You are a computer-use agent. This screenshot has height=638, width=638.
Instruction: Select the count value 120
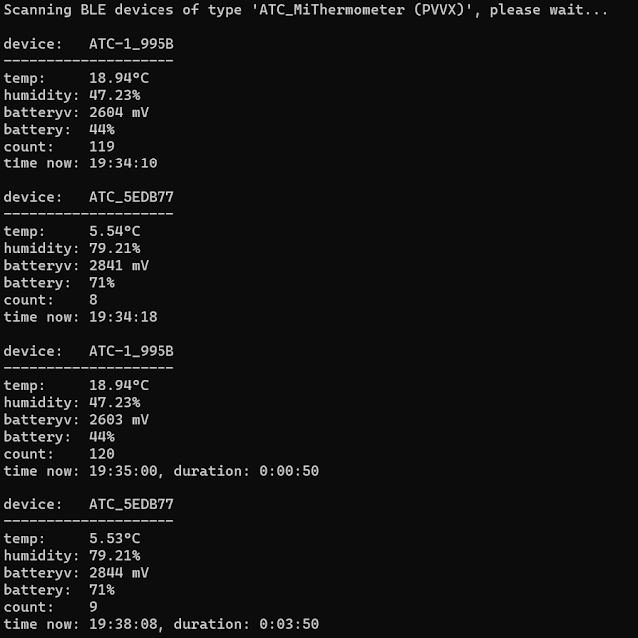pos(102,453)
